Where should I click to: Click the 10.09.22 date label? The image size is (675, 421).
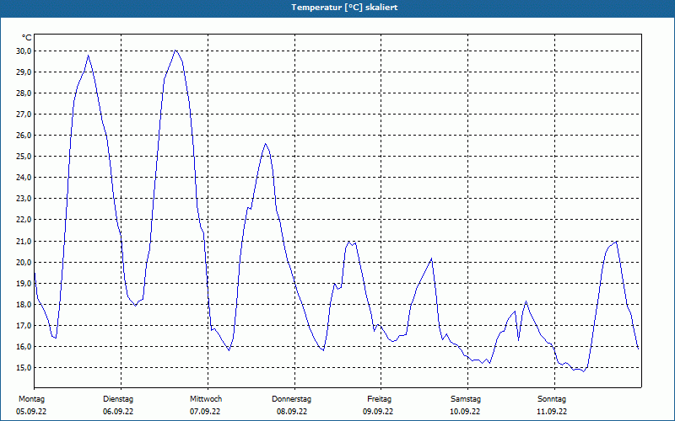465,412
